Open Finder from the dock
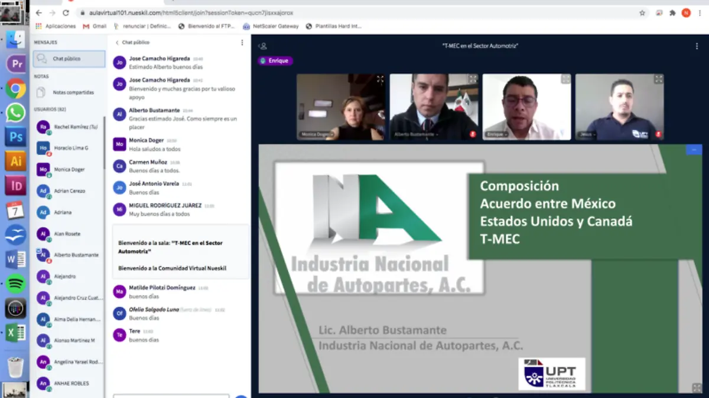Image resolution: width=709 pixels, height=398 pixels. click(15, 41)
